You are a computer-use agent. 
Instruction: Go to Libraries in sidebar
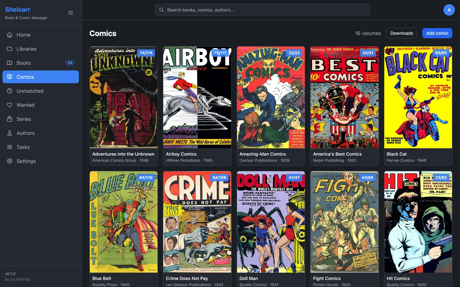click(41, 49)
